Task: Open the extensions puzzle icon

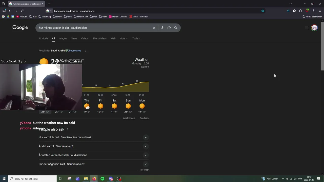Action: point(300,11)
